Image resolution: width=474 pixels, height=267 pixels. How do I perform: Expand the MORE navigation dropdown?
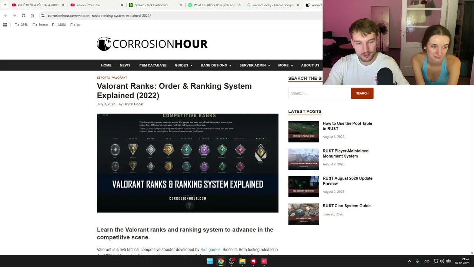point(286,65)
